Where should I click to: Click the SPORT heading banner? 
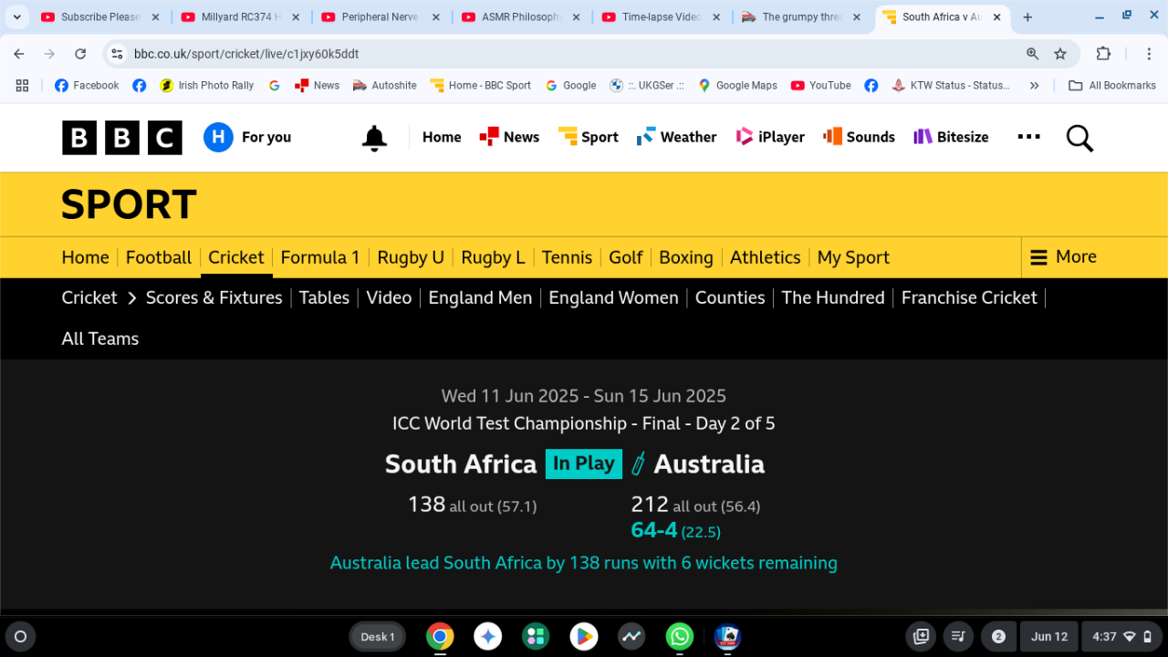[129, 204]
